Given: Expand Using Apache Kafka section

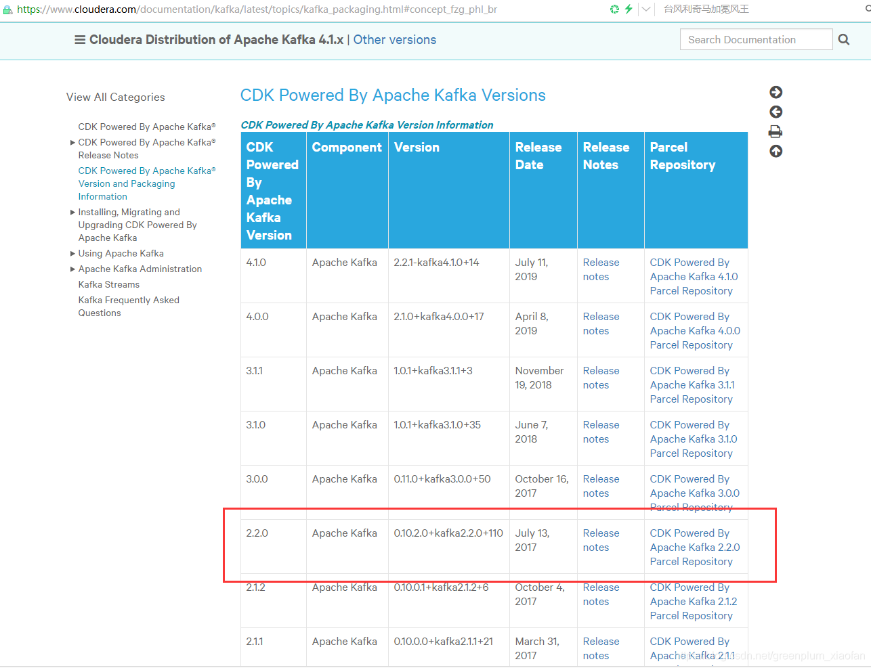Looking at the screenshot, I should (121, 253).
